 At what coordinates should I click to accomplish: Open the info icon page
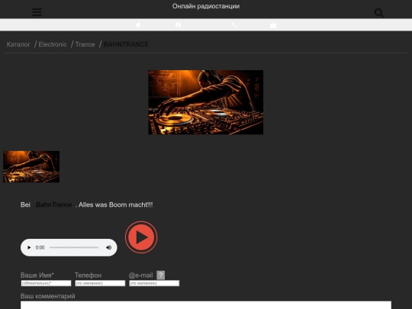(x=178, y=24)
